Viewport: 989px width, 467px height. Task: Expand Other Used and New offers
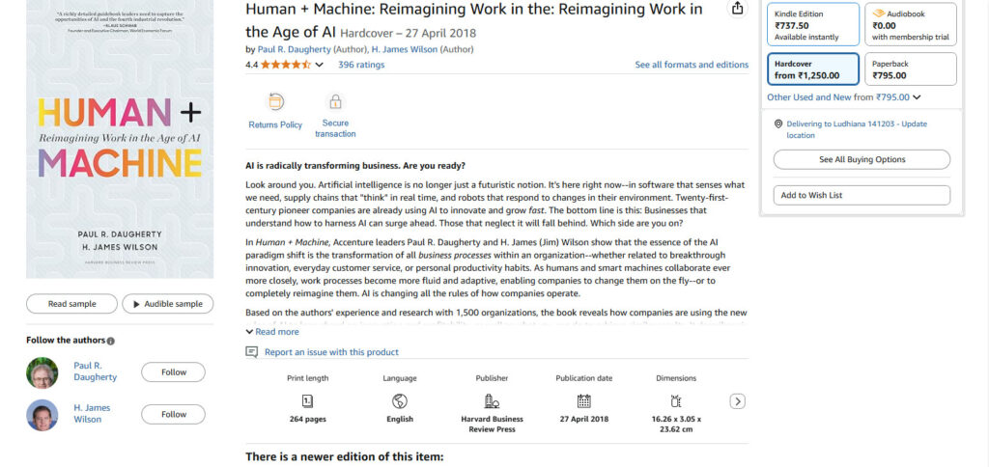click(844, 97)
